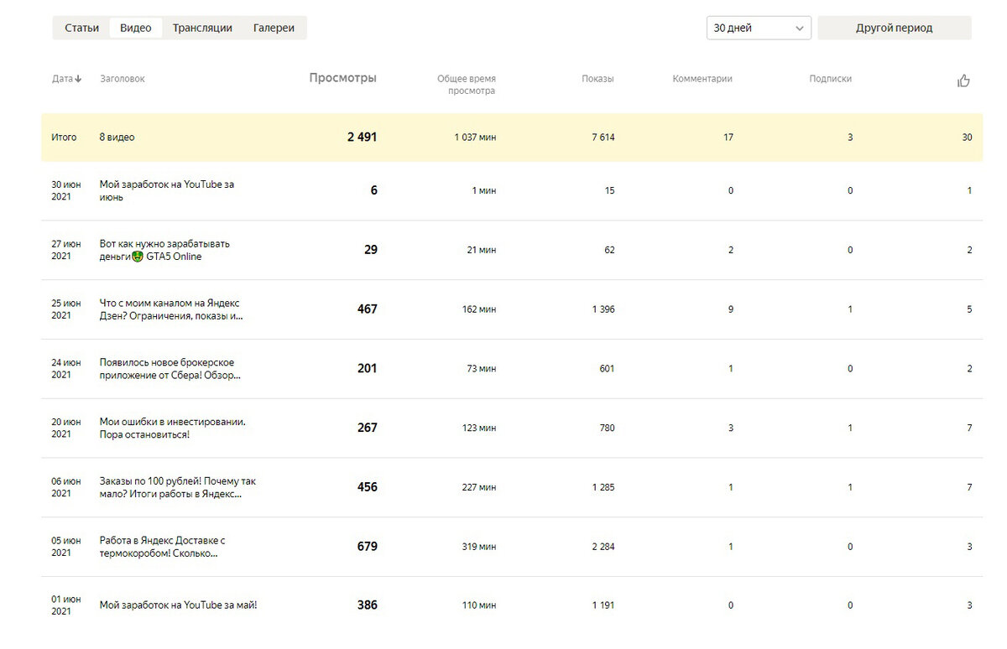Image resolution: width=1007 pixels, height=649 pixels.
Task: Click the Другой период button
Action: point(895,28)
